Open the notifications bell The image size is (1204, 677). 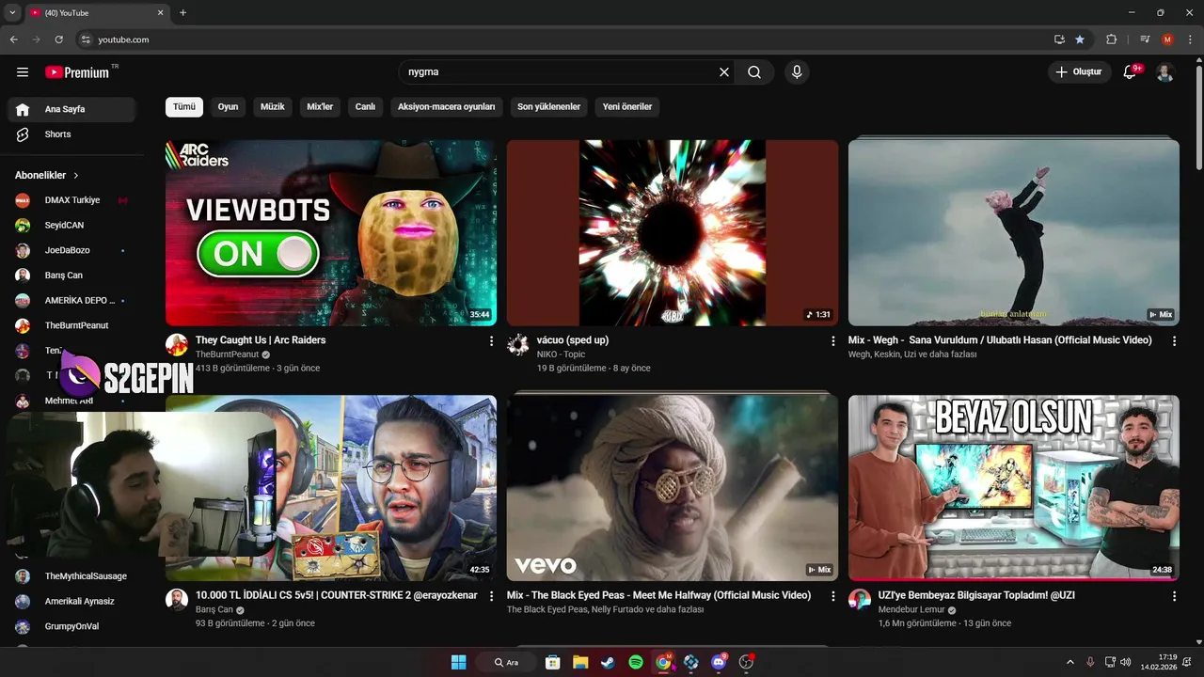(1131, 72)
